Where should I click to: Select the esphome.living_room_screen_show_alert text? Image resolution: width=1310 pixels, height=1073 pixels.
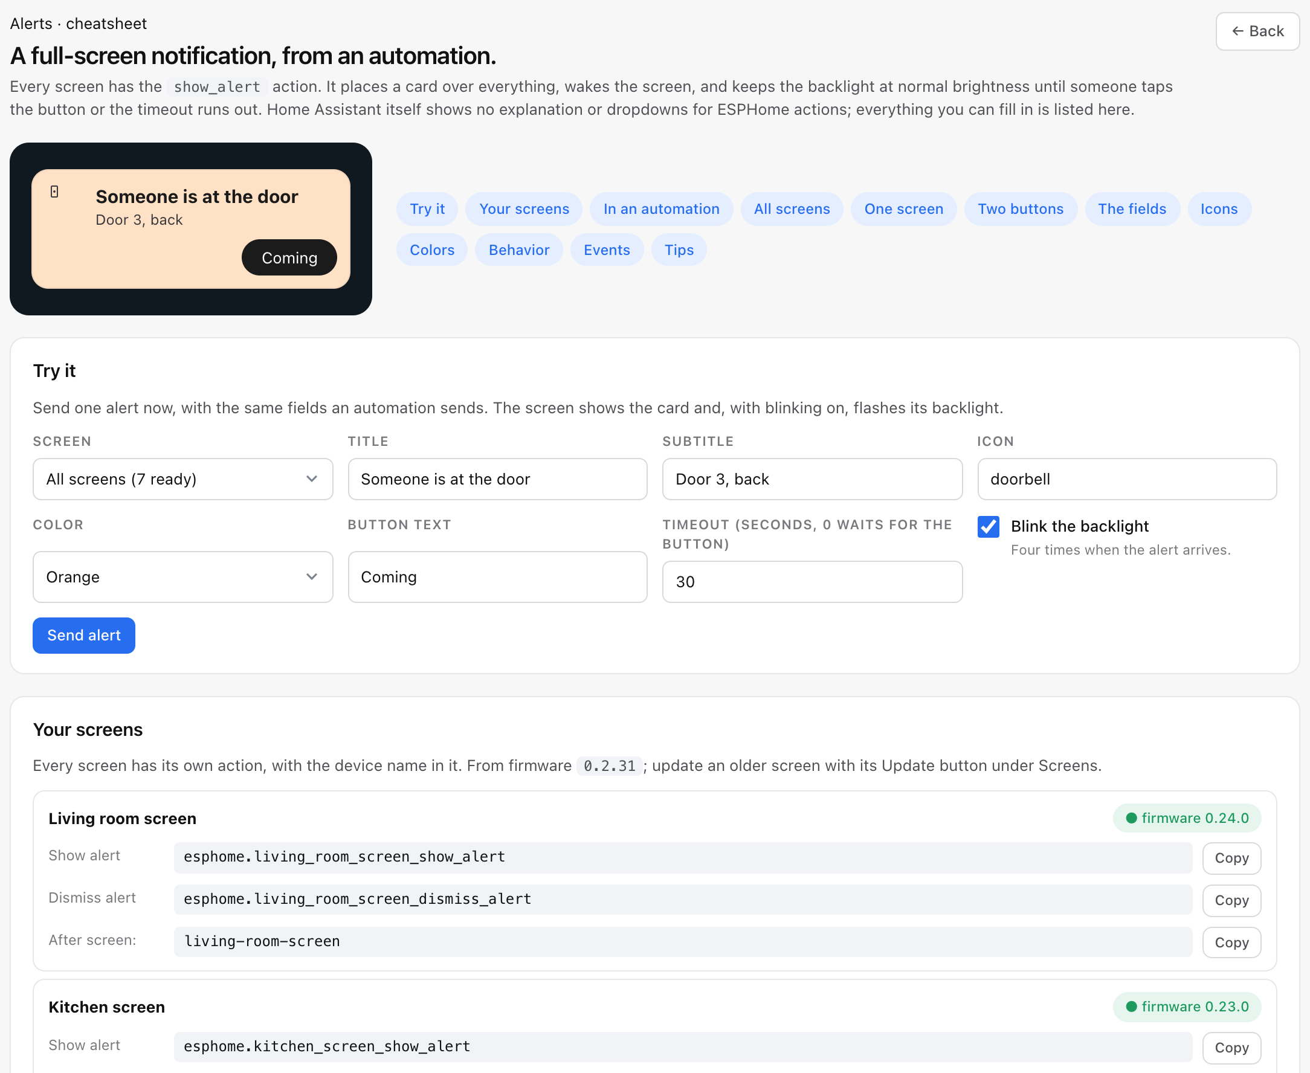344,857
